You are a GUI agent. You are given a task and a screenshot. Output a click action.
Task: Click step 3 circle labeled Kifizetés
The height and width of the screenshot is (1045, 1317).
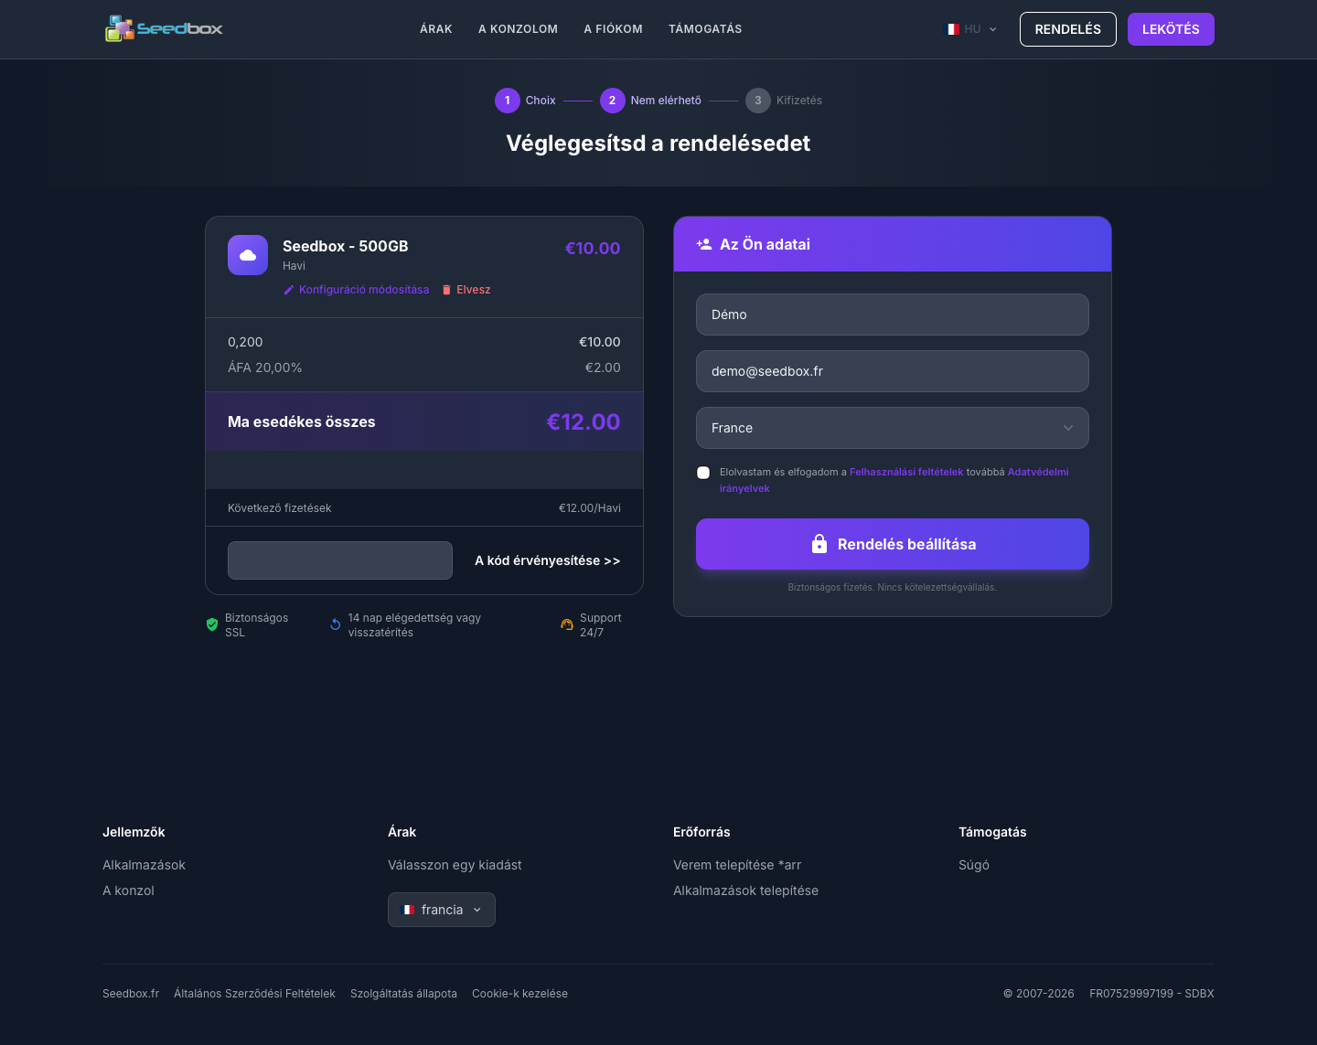click(x=758, y=101)
